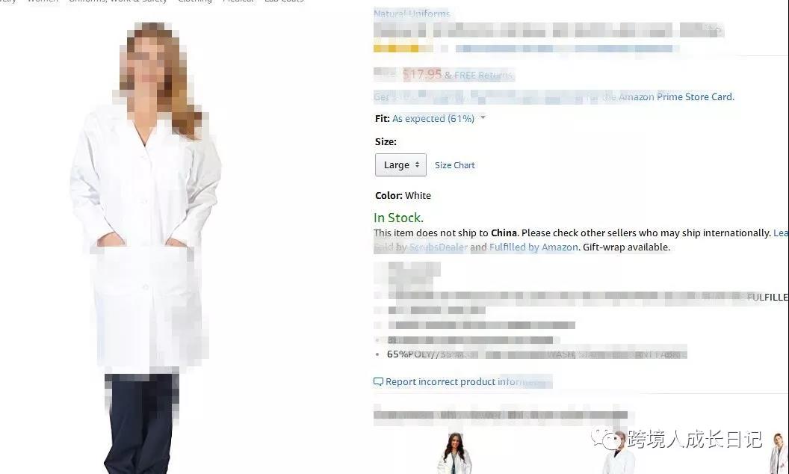Click the Size Chart link
The image size is (789, 474).
point(455,165)
